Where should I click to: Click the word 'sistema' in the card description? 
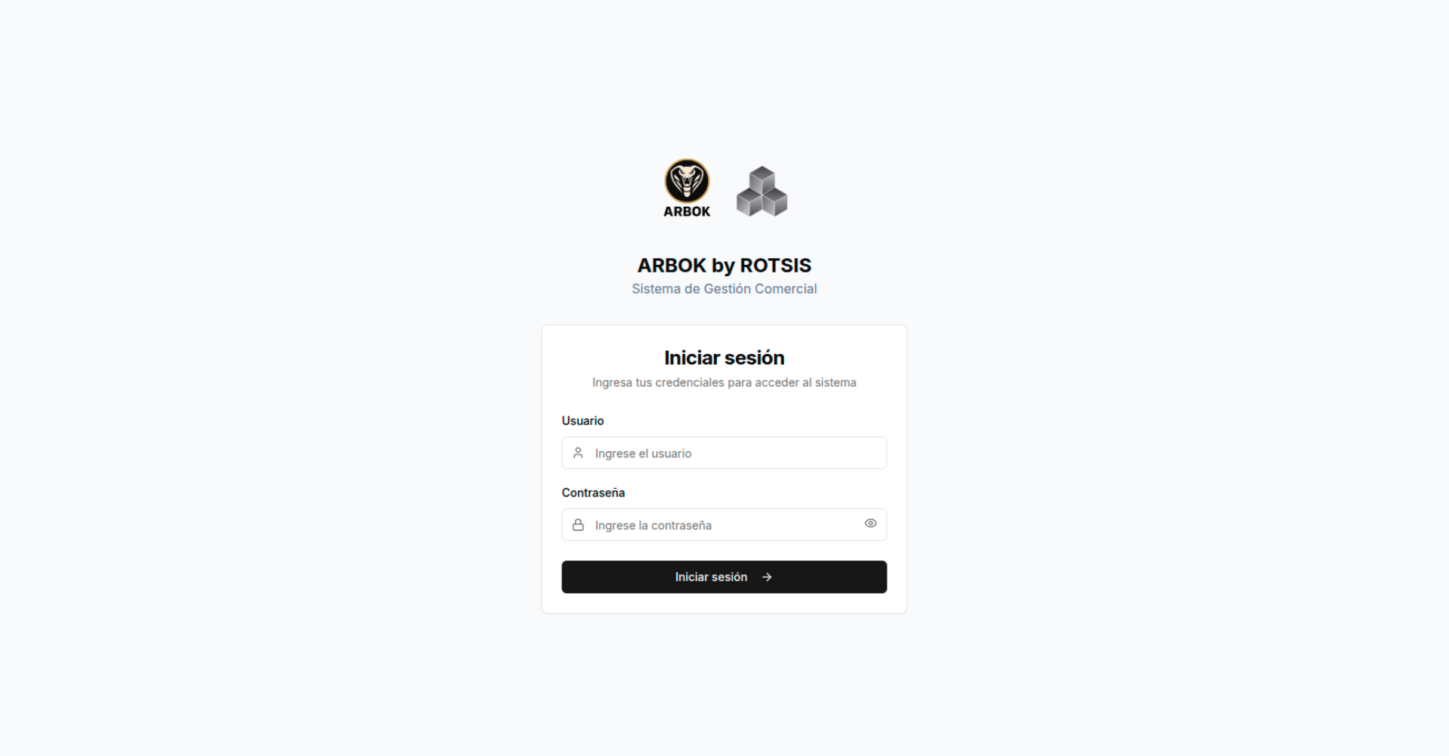coord(835,383)
